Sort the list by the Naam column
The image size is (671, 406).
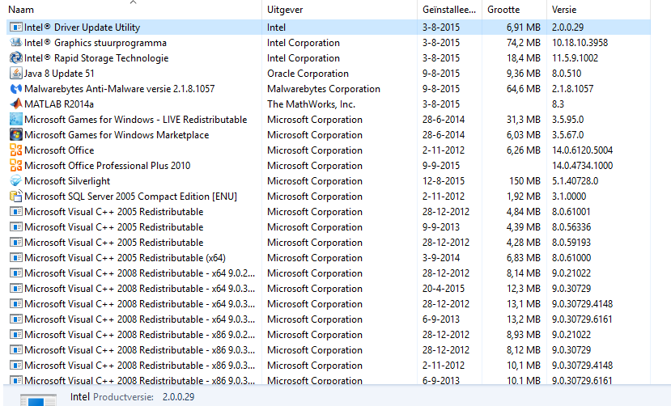[x=134, y=10]
